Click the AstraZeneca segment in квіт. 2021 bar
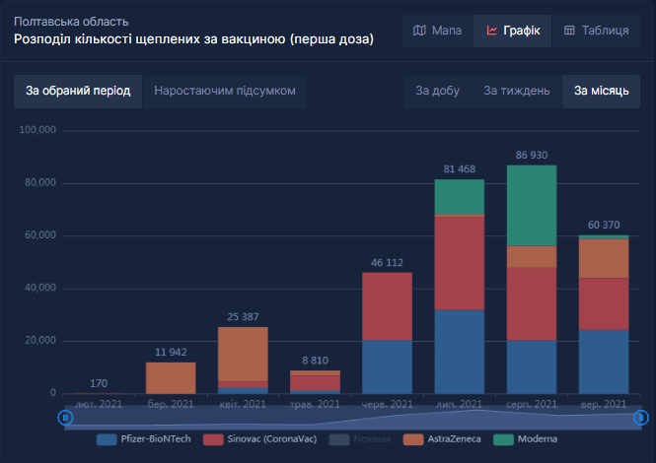The image size is (656, 463). (243, 355)
